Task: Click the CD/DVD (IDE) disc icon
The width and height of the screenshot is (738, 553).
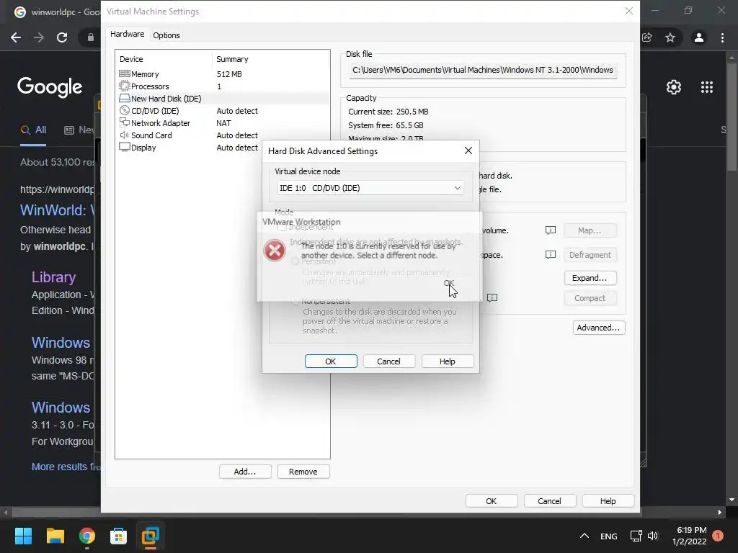Action: (x=124, y=110)
